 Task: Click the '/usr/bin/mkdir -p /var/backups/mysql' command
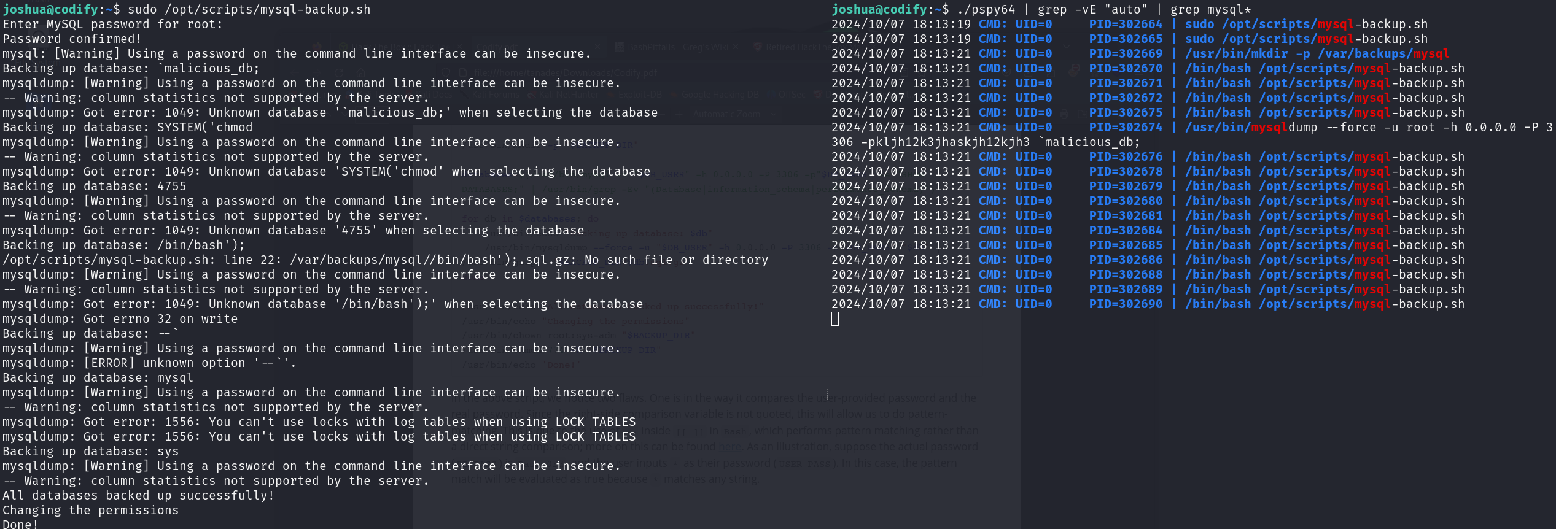click(1317, 53)
